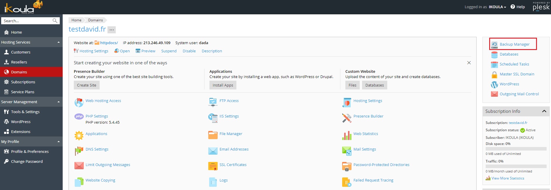This screenshot has height=190, width=551.
Task: Open Service Plans in the left menu
Action: pos(31,92)
